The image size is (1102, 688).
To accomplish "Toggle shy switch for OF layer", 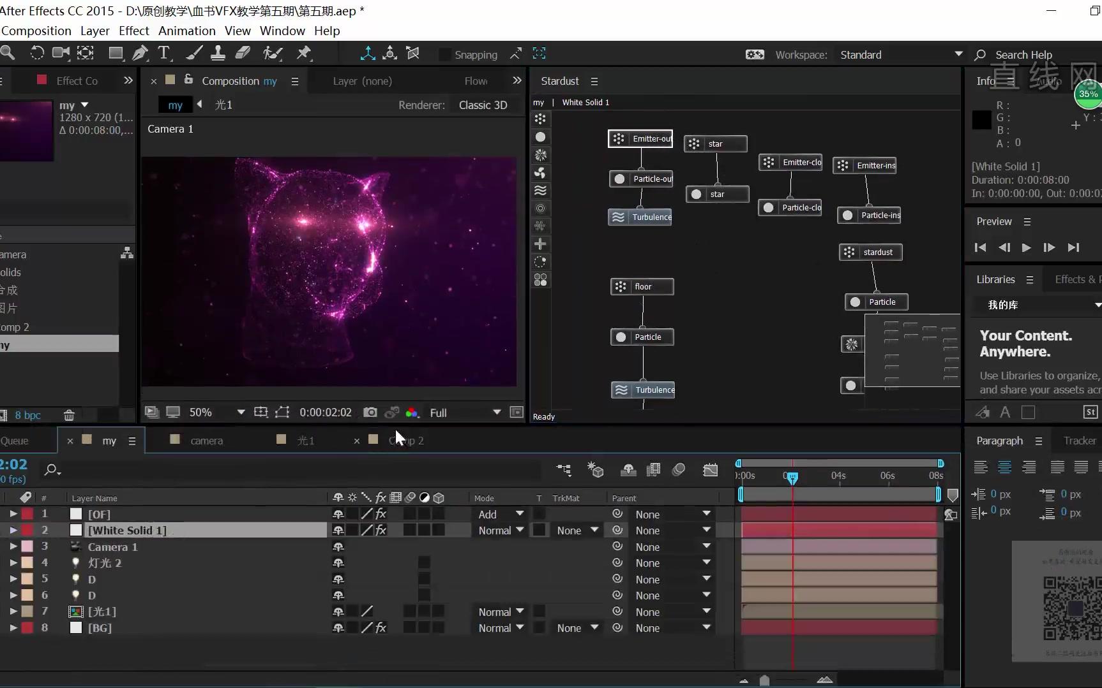I will 338,514.
